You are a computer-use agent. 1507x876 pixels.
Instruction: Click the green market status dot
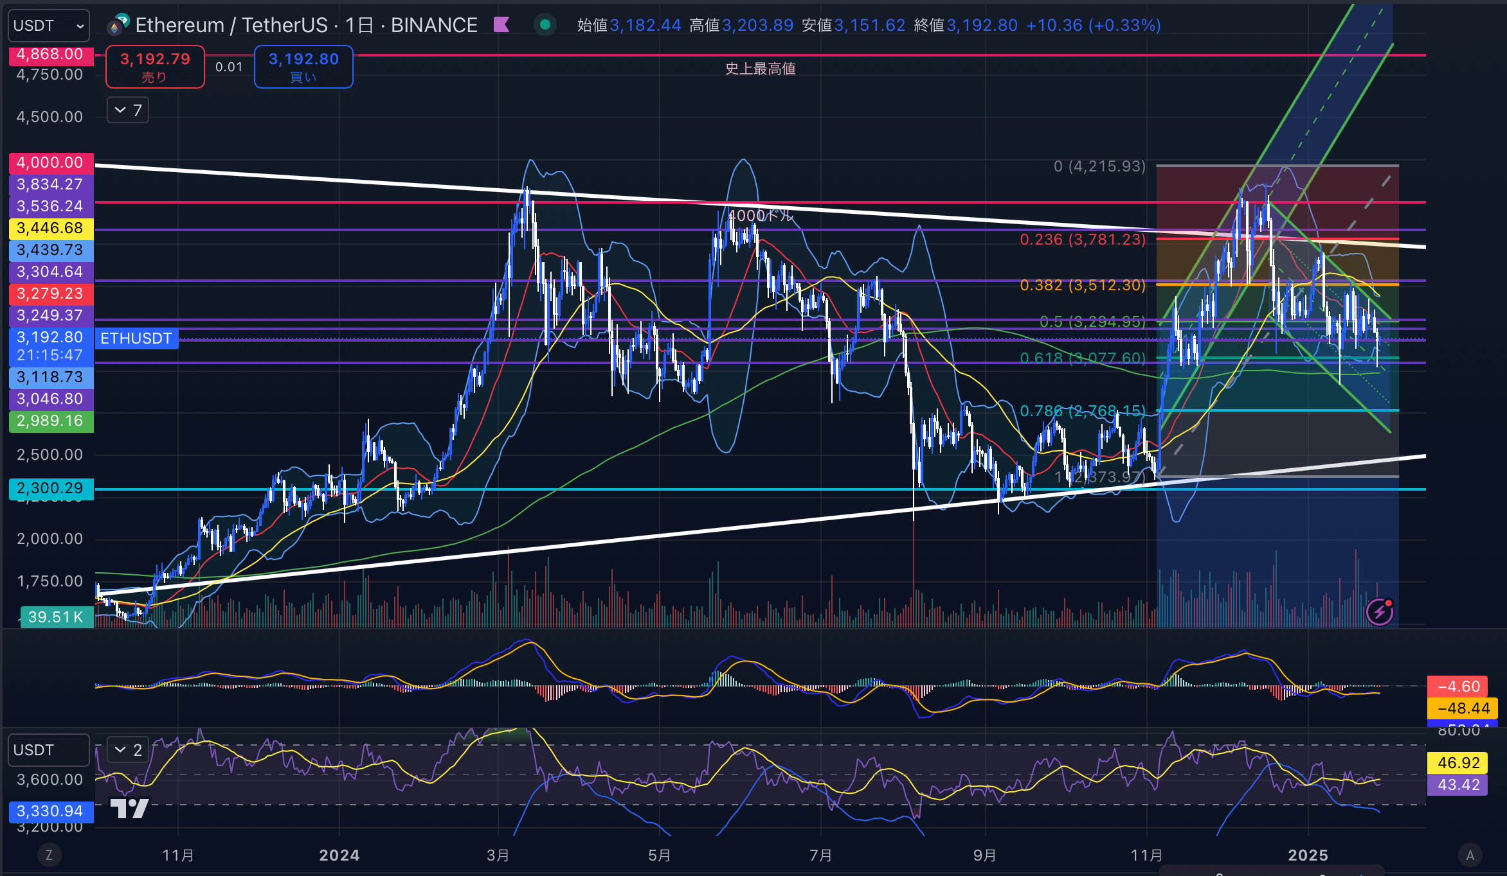tap(545, 25)
